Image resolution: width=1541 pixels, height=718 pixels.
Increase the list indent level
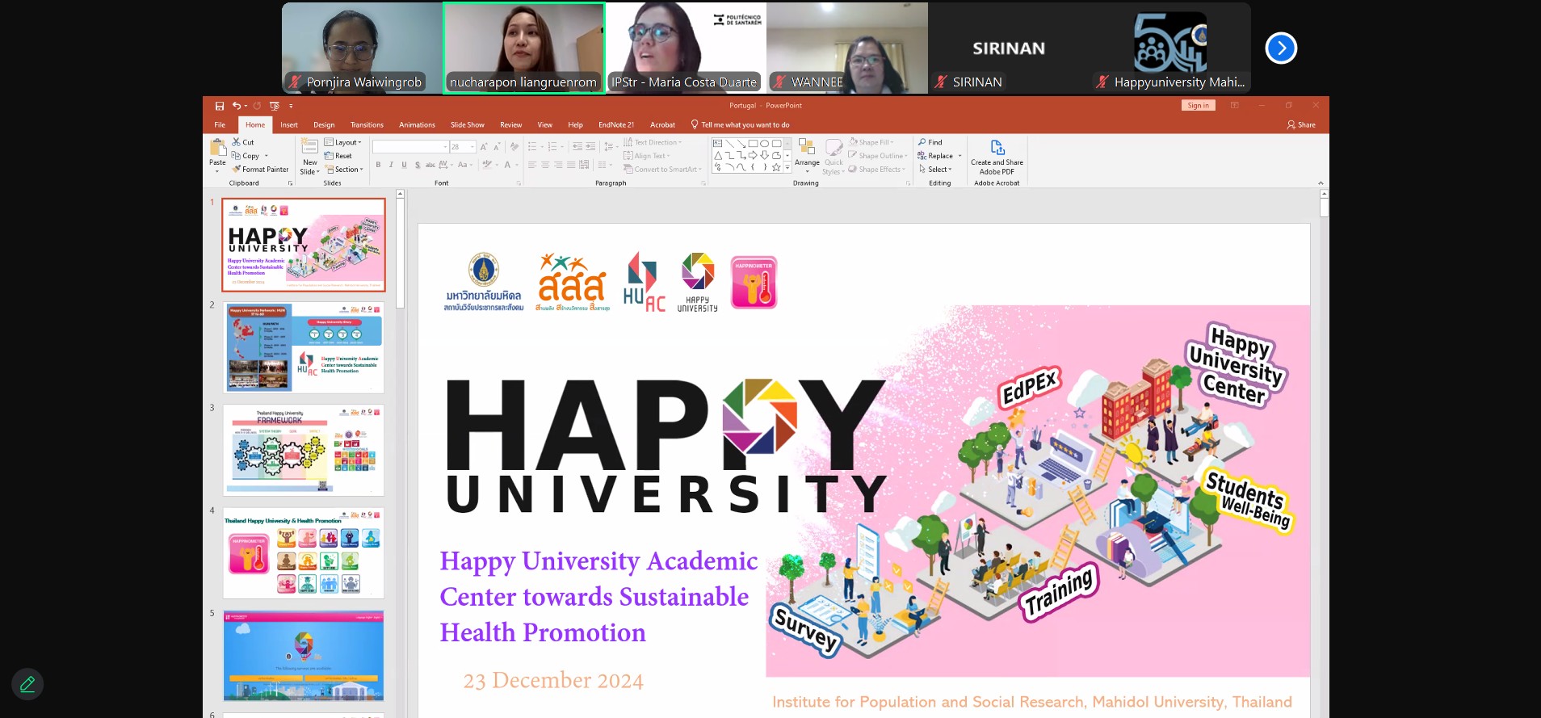pos(590,147)
